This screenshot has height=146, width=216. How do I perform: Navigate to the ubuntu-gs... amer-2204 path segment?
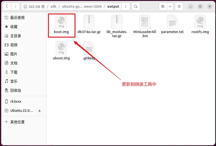82,7
